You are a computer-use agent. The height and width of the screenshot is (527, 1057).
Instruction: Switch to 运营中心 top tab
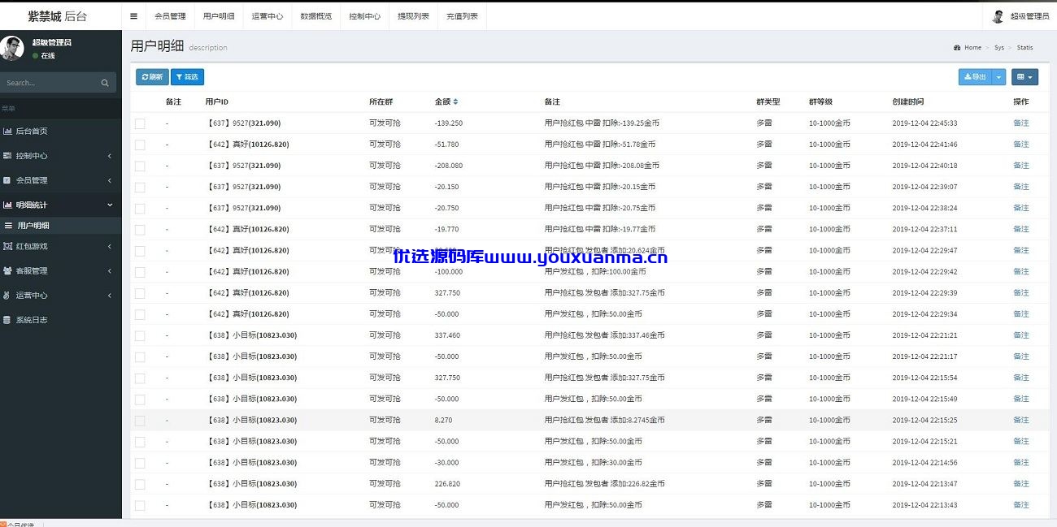pyautogui.click(x=268, y=16)
